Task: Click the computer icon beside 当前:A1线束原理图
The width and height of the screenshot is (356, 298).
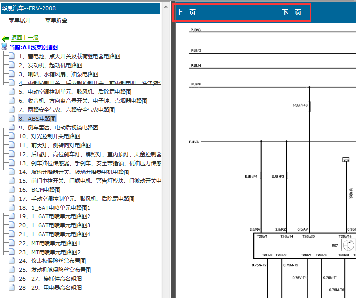Action: point(4,46)
